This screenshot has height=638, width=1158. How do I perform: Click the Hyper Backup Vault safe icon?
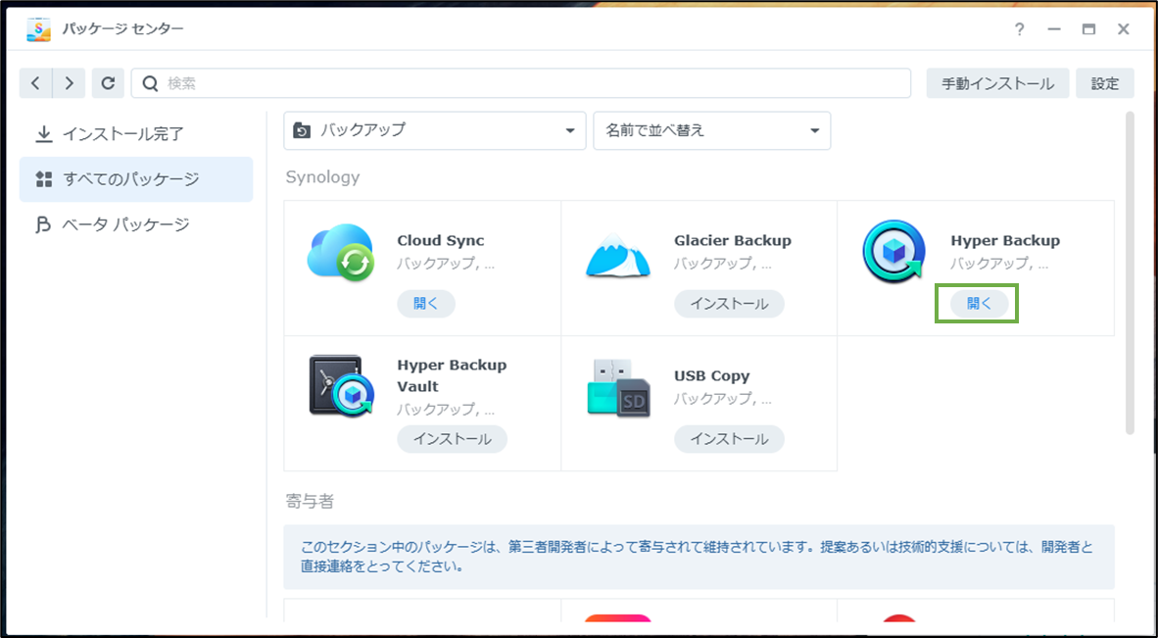342,385
